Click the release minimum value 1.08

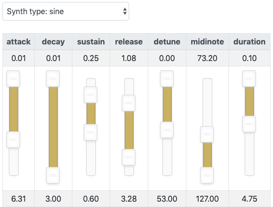pyautogui.click(x=129, y=58)
